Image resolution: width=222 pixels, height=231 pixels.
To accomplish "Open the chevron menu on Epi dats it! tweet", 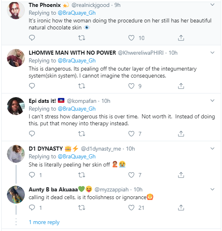I will [212, 101].
